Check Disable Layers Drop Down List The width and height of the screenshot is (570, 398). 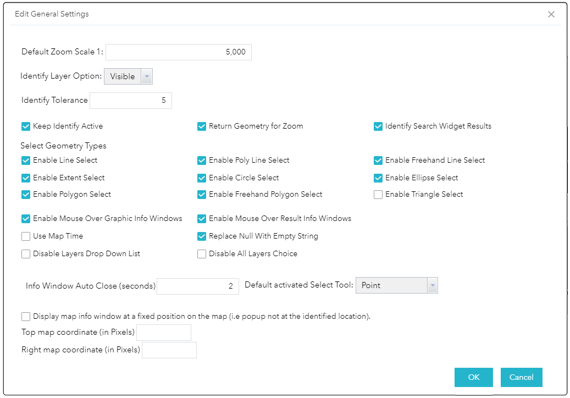click(25, 253)
